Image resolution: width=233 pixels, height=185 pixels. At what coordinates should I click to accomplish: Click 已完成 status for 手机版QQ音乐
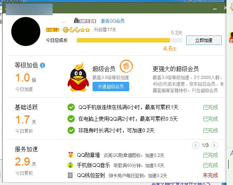point(210,165)
